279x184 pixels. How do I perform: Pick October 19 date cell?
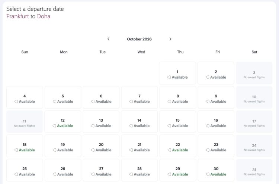click(63, 146)
